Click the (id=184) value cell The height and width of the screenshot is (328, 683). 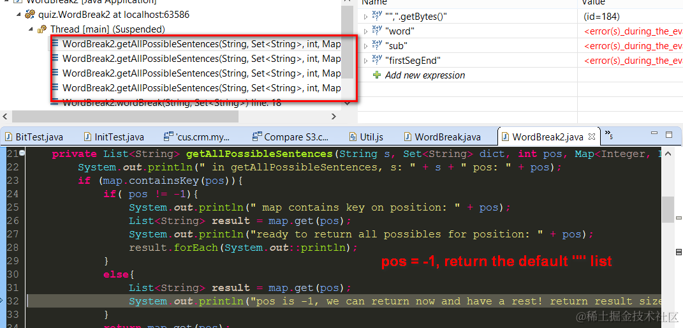tap(601, 17)
